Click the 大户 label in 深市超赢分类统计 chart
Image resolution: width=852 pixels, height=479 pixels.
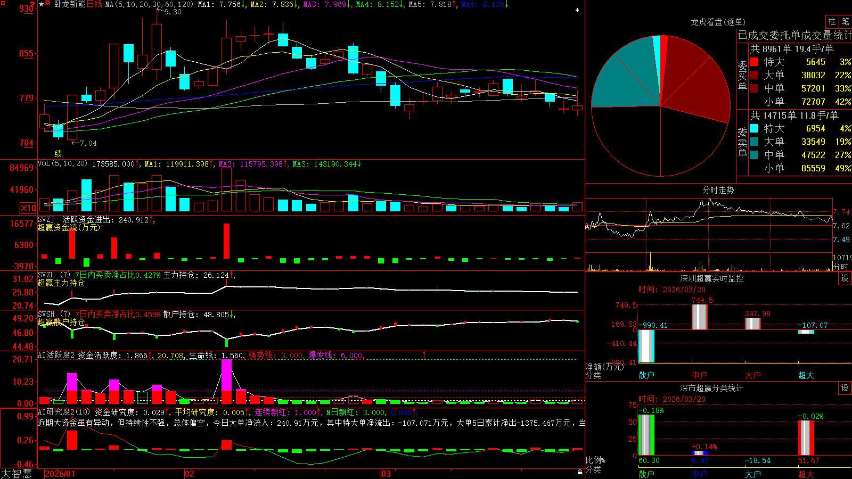pos(753,474)
